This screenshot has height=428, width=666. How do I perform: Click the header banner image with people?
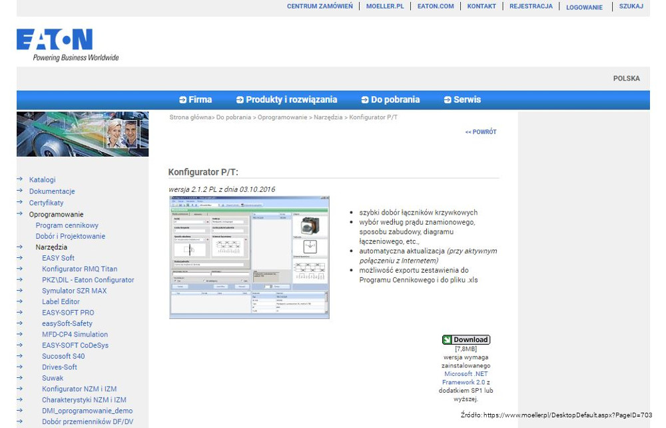83,134
